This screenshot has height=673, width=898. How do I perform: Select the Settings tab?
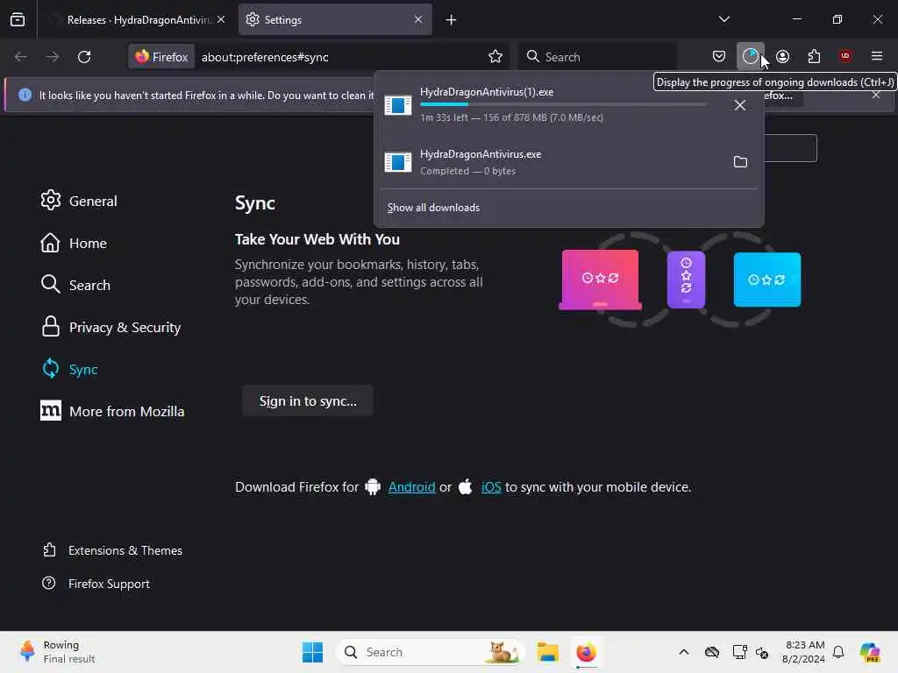coord(335,20)
